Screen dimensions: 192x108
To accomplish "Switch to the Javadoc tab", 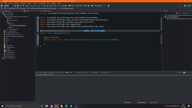I will click(x=47, y=73).
